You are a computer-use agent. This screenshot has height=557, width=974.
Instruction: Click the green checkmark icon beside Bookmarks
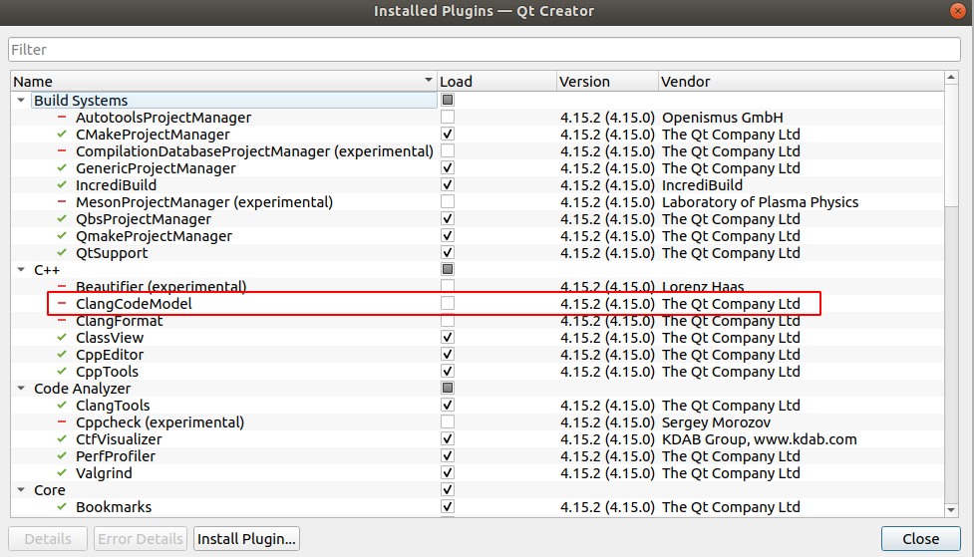coord(62,506)
